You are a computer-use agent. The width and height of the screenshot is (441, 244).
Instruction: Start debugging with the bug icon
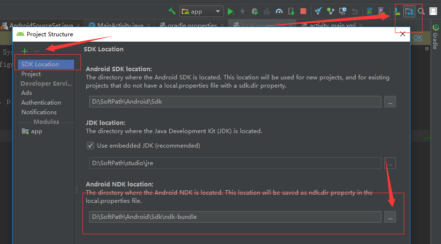pyautogui.click(x=254, y=12)
